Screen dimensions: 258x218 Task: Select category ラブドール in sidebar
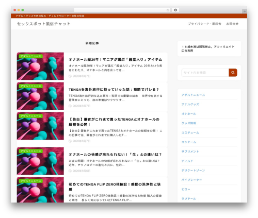(189, 199)
